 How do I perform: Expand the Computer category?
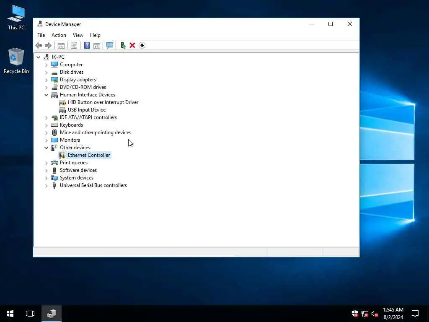[x=46, y=65]
